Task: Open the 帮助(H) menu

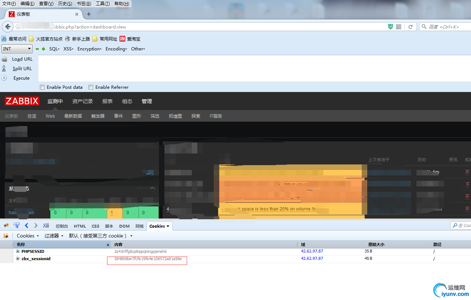Action: pyautogui.click(x=122, y=4)
